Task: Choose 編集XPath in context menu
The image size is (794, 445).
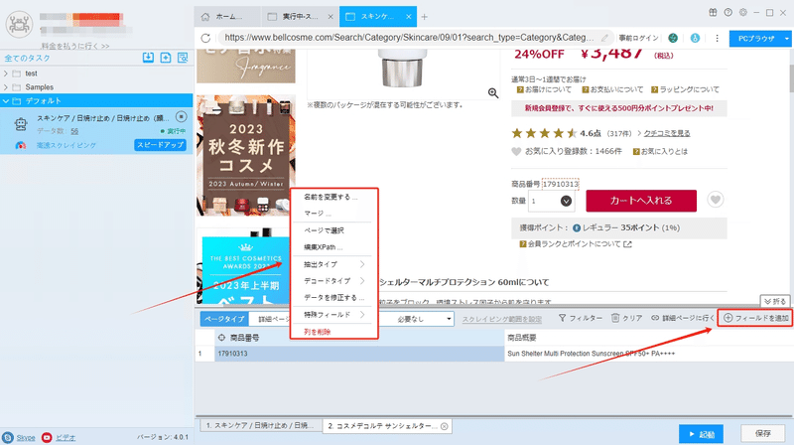Action: click(x=323, y=247)
